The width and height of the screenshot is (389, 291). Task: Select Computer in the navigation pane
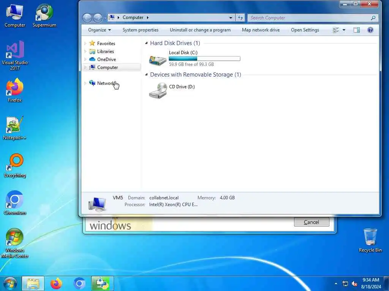pos(108,67)
